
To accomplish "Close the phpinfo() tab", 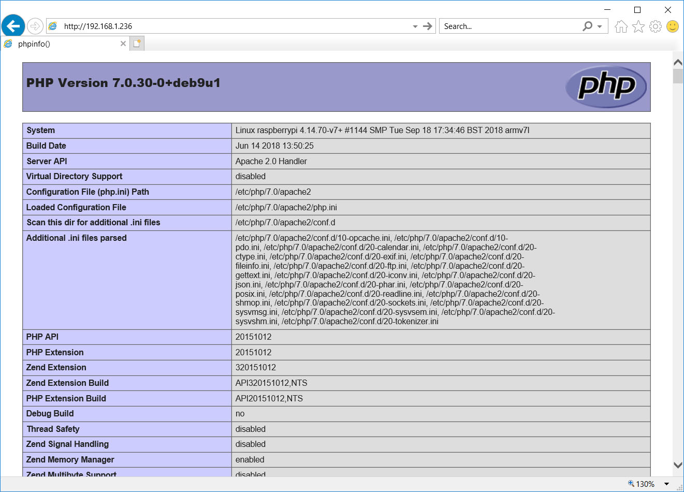I will 123,44.
